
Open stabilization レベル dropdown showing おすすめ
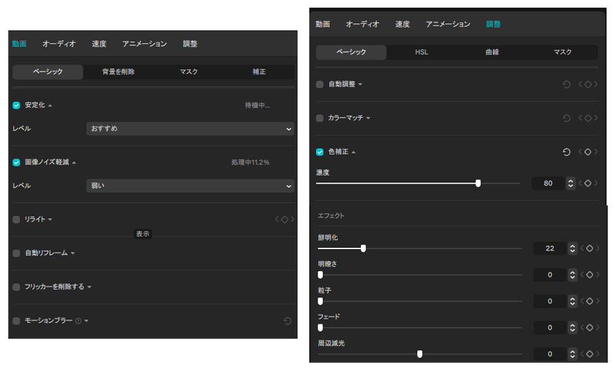[x=190, y=129]
